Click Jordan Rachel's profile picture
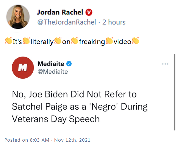 click(19, 17)
